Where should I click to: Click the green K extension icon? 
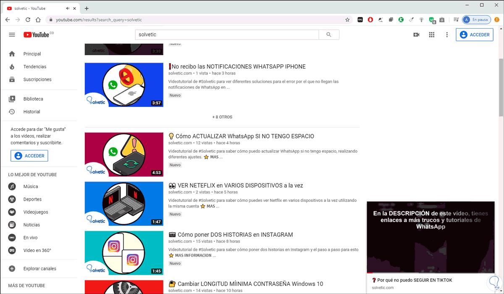tap(401, 20)
